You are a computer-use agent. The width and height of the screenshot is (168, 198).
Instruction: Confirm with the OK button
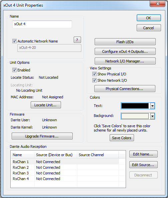[x=149, y=18]
